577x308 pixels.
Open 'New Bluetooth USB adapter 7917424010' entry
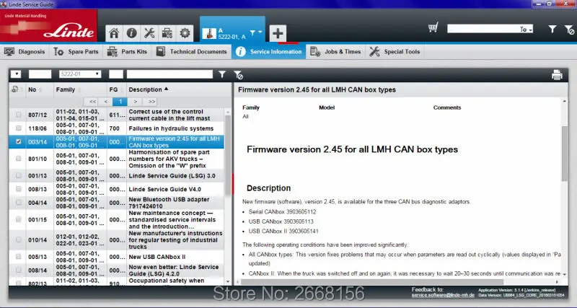pos(169,203)
